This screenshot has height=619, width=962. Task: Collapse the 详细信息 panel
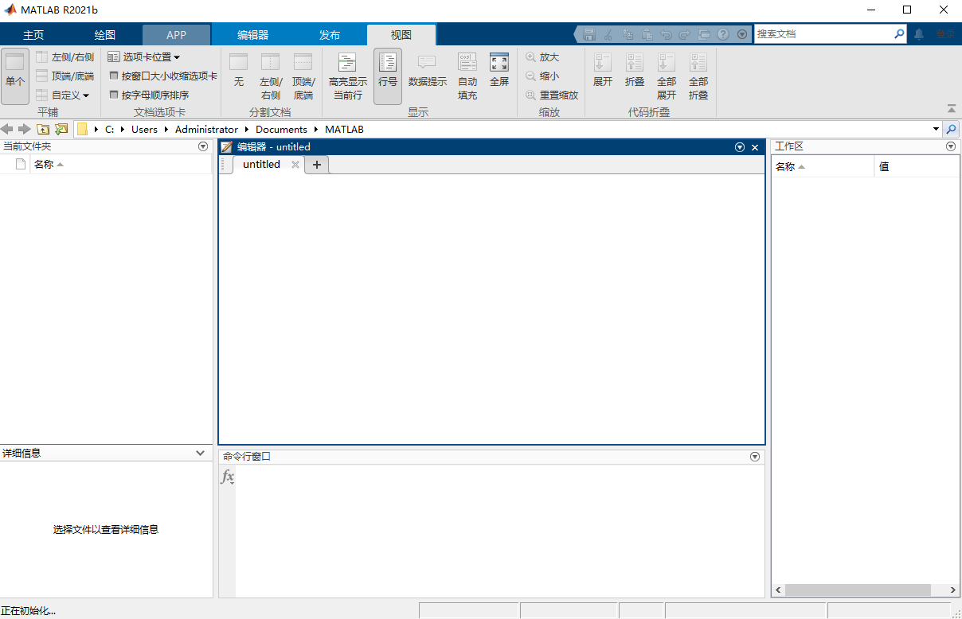point(200,453)
